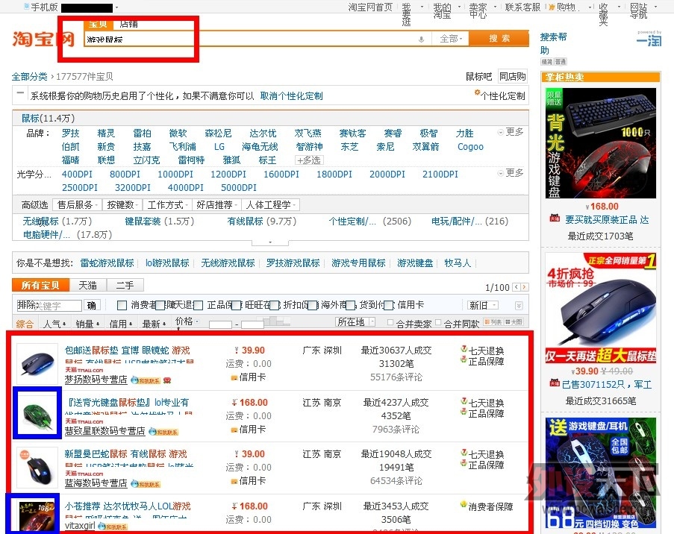Click Tmall icon beside 已售3071152只 ad
This screenshot has height=534, width=674.
pyautogui.click(x=555, y=383)
